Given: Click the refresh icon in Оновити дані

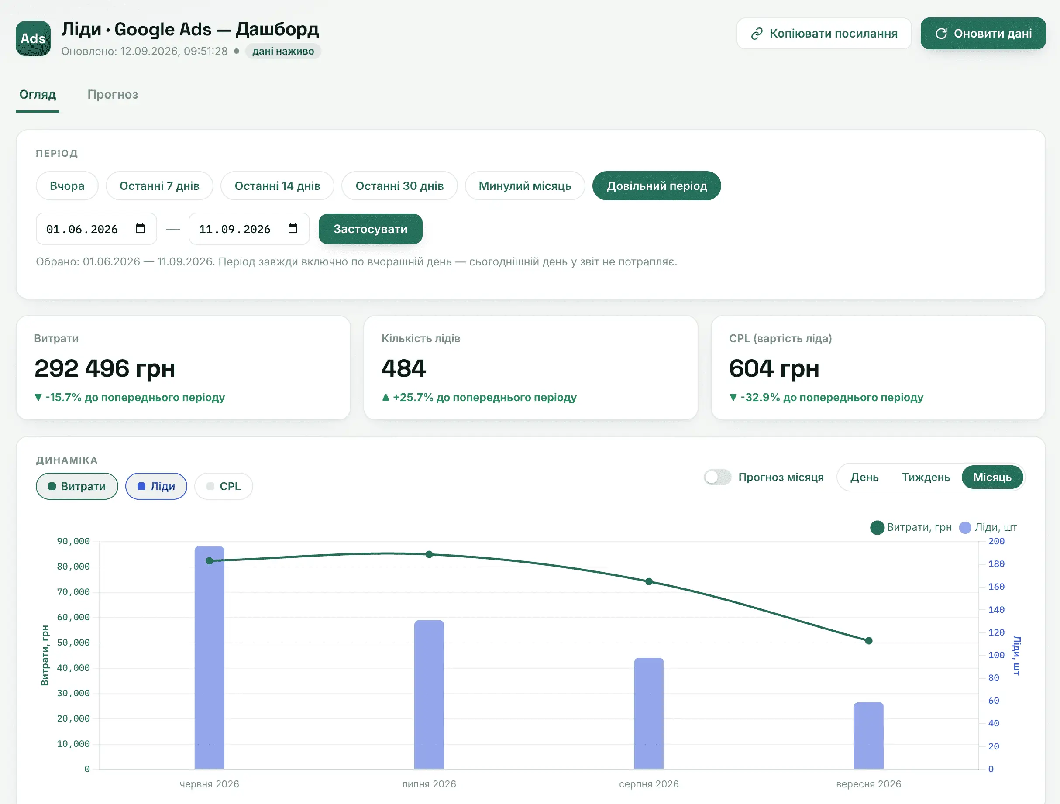Looking at the screenshot, I should point(941,34).
